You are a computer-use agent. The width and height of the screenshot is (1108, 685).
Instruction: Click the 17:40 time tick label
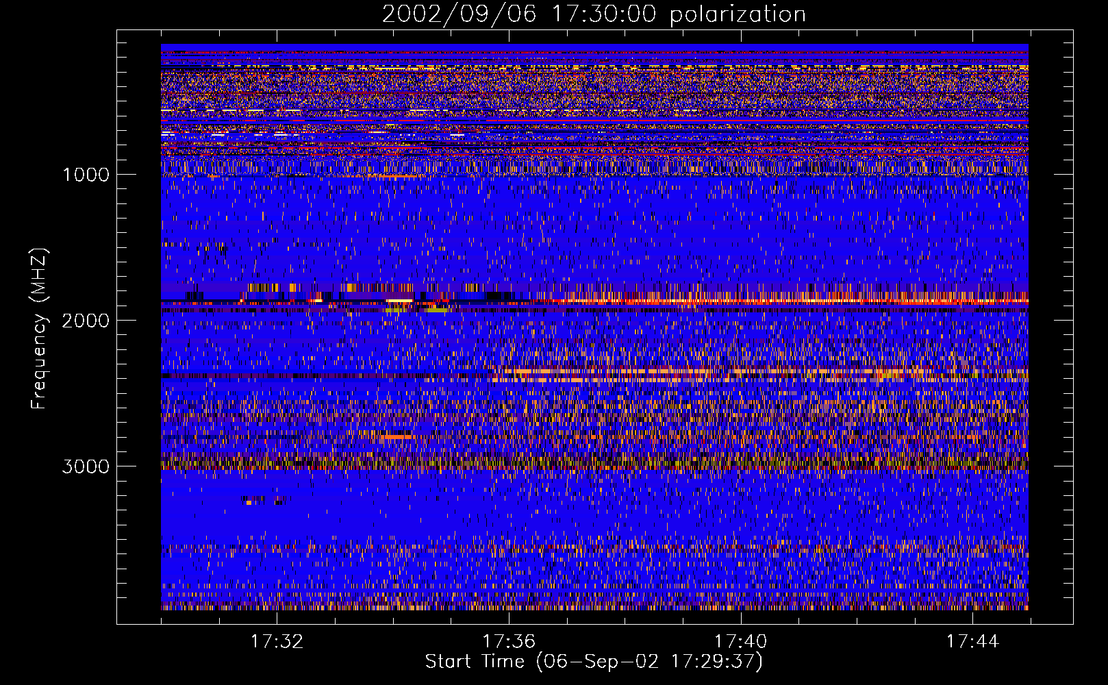[741, 642]
